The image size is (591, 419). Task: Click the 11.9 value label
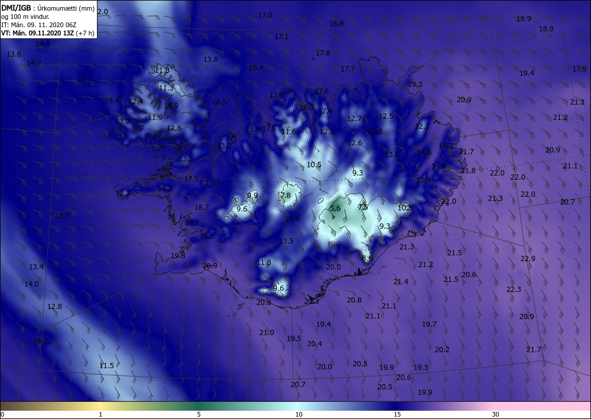point(155,118)
